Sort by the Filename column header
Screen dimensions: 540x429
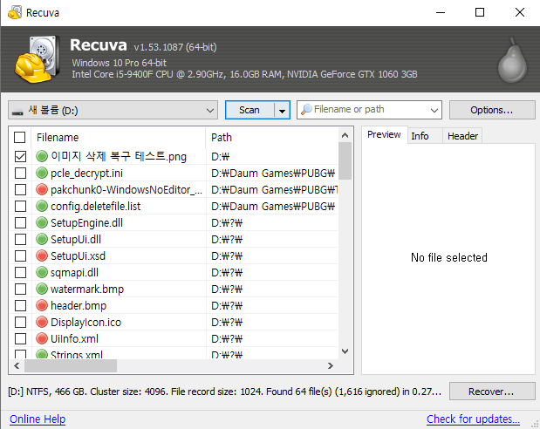click(119, 138)
